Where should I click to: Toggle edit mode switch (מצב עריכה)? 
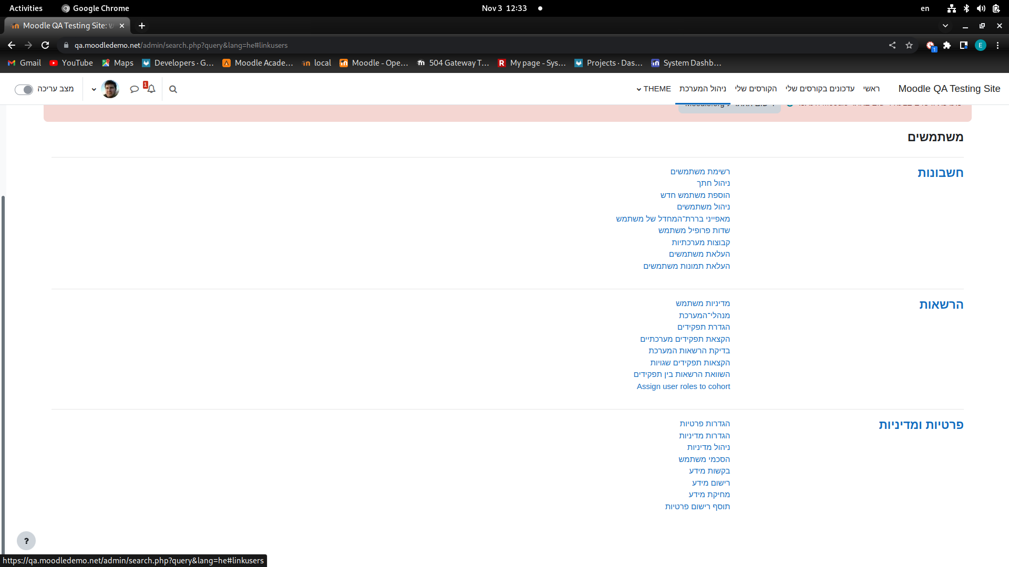click(x=24, y=90)
